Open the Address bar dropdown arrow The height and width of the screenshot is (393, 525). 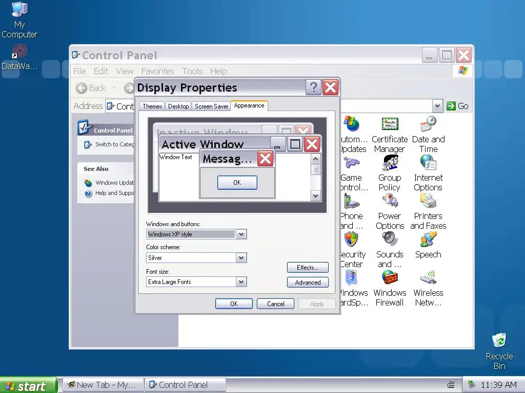437,106
